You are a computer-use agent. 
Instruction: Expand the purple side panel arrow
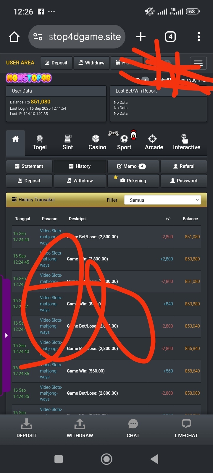click(x=6, y=336)
